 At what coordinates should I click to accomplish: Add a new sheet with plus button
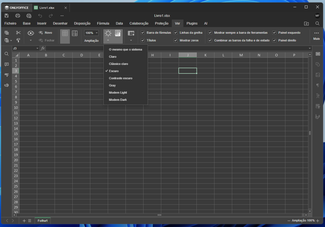click(x=24, y=221)
